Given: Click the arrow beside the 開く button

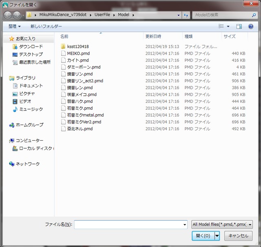Looking at the screenshot, I should click(x=217, y=236).
